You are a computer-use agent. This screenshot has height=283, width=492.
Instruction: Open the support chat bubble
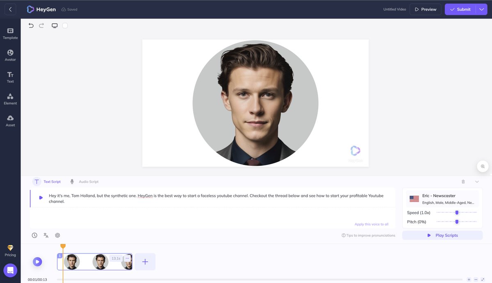point(10,270)
